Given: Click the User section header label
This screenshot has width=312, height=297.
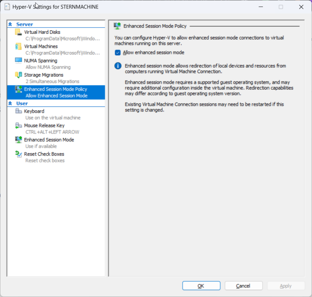Looking at the screenshot, I should tap(22, 103).
